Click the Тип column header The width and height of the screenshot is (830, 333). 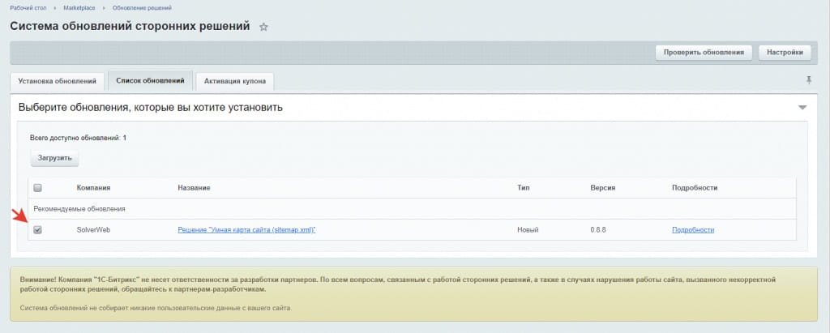pos(523,188)
